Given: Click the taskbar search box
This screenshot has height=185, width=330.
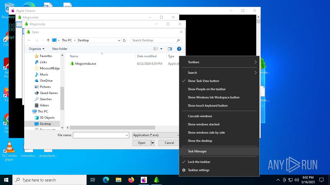Looking at the screenshot, I should coord(49,180).
